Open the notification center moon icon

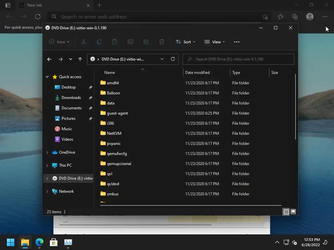coord(325,242)
